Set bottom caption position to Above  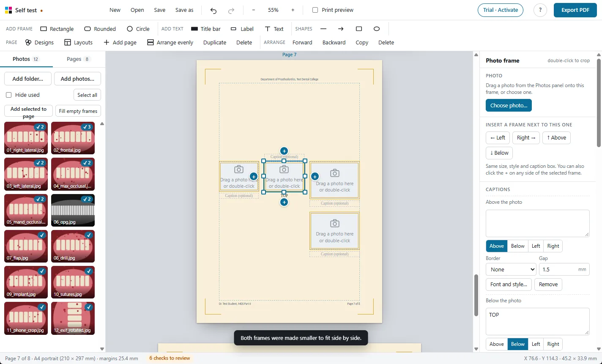[497, 344]
